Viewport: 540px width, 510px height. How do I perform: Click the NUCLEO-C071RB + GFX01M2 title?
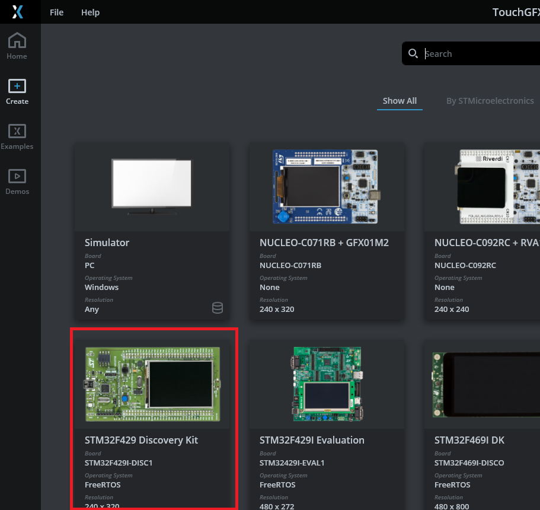click(x=324, y=243)
